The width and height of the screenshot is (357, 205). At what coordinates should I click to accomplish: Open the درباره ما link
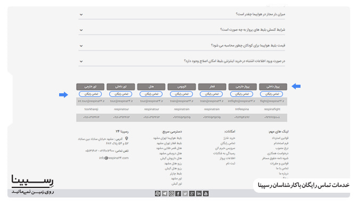pyautogui.click(x=283, y=174)
